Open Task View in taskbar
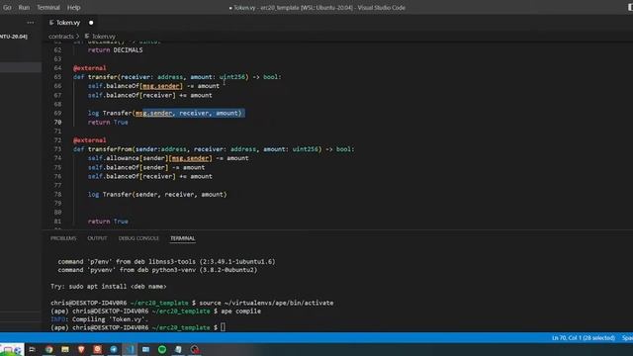 click(x=32, y=349)
